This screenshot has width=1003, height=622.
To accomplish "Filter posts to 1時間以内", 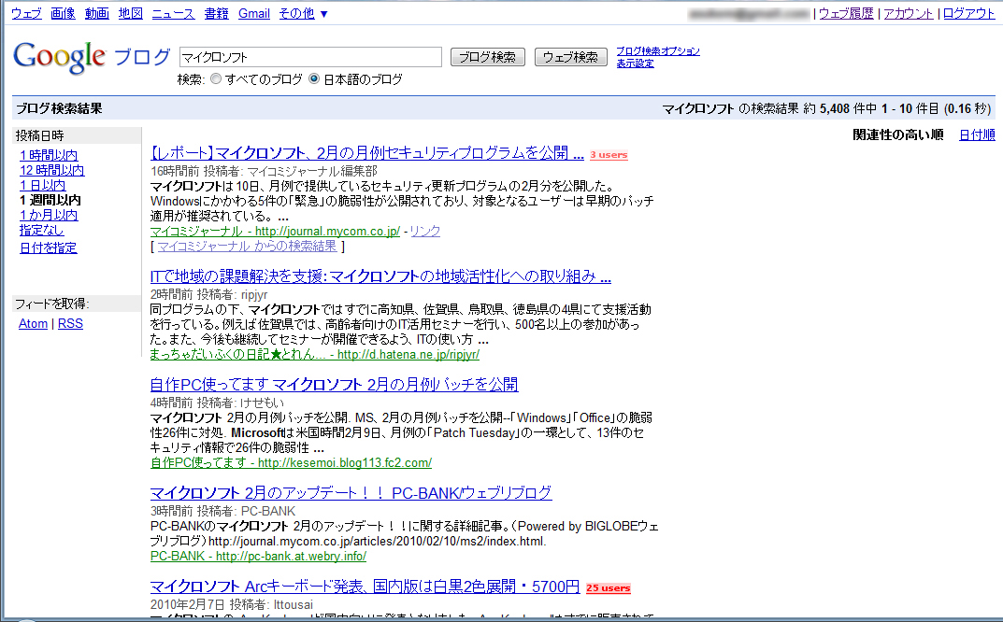I will 49,155.
